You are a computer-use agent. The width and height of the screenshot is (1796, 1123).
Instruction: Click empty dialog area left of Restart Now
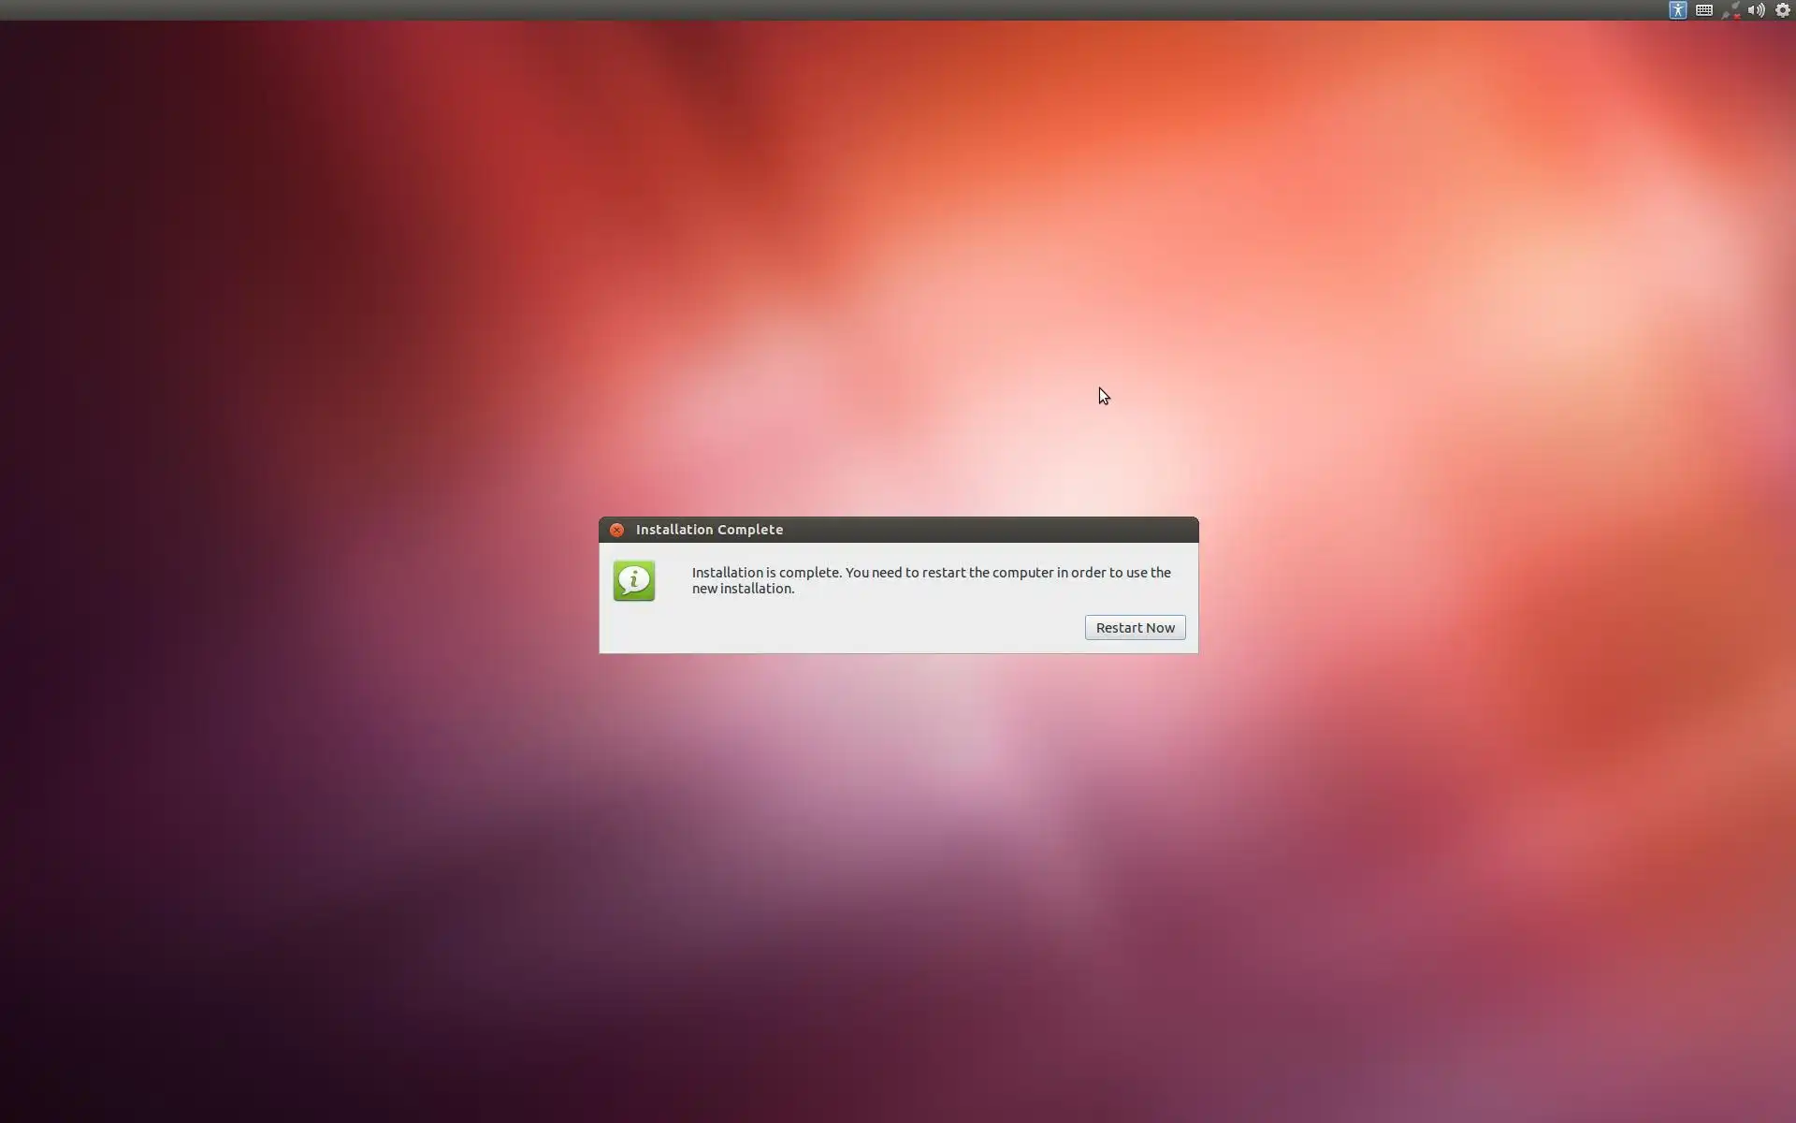coord(842,628)
